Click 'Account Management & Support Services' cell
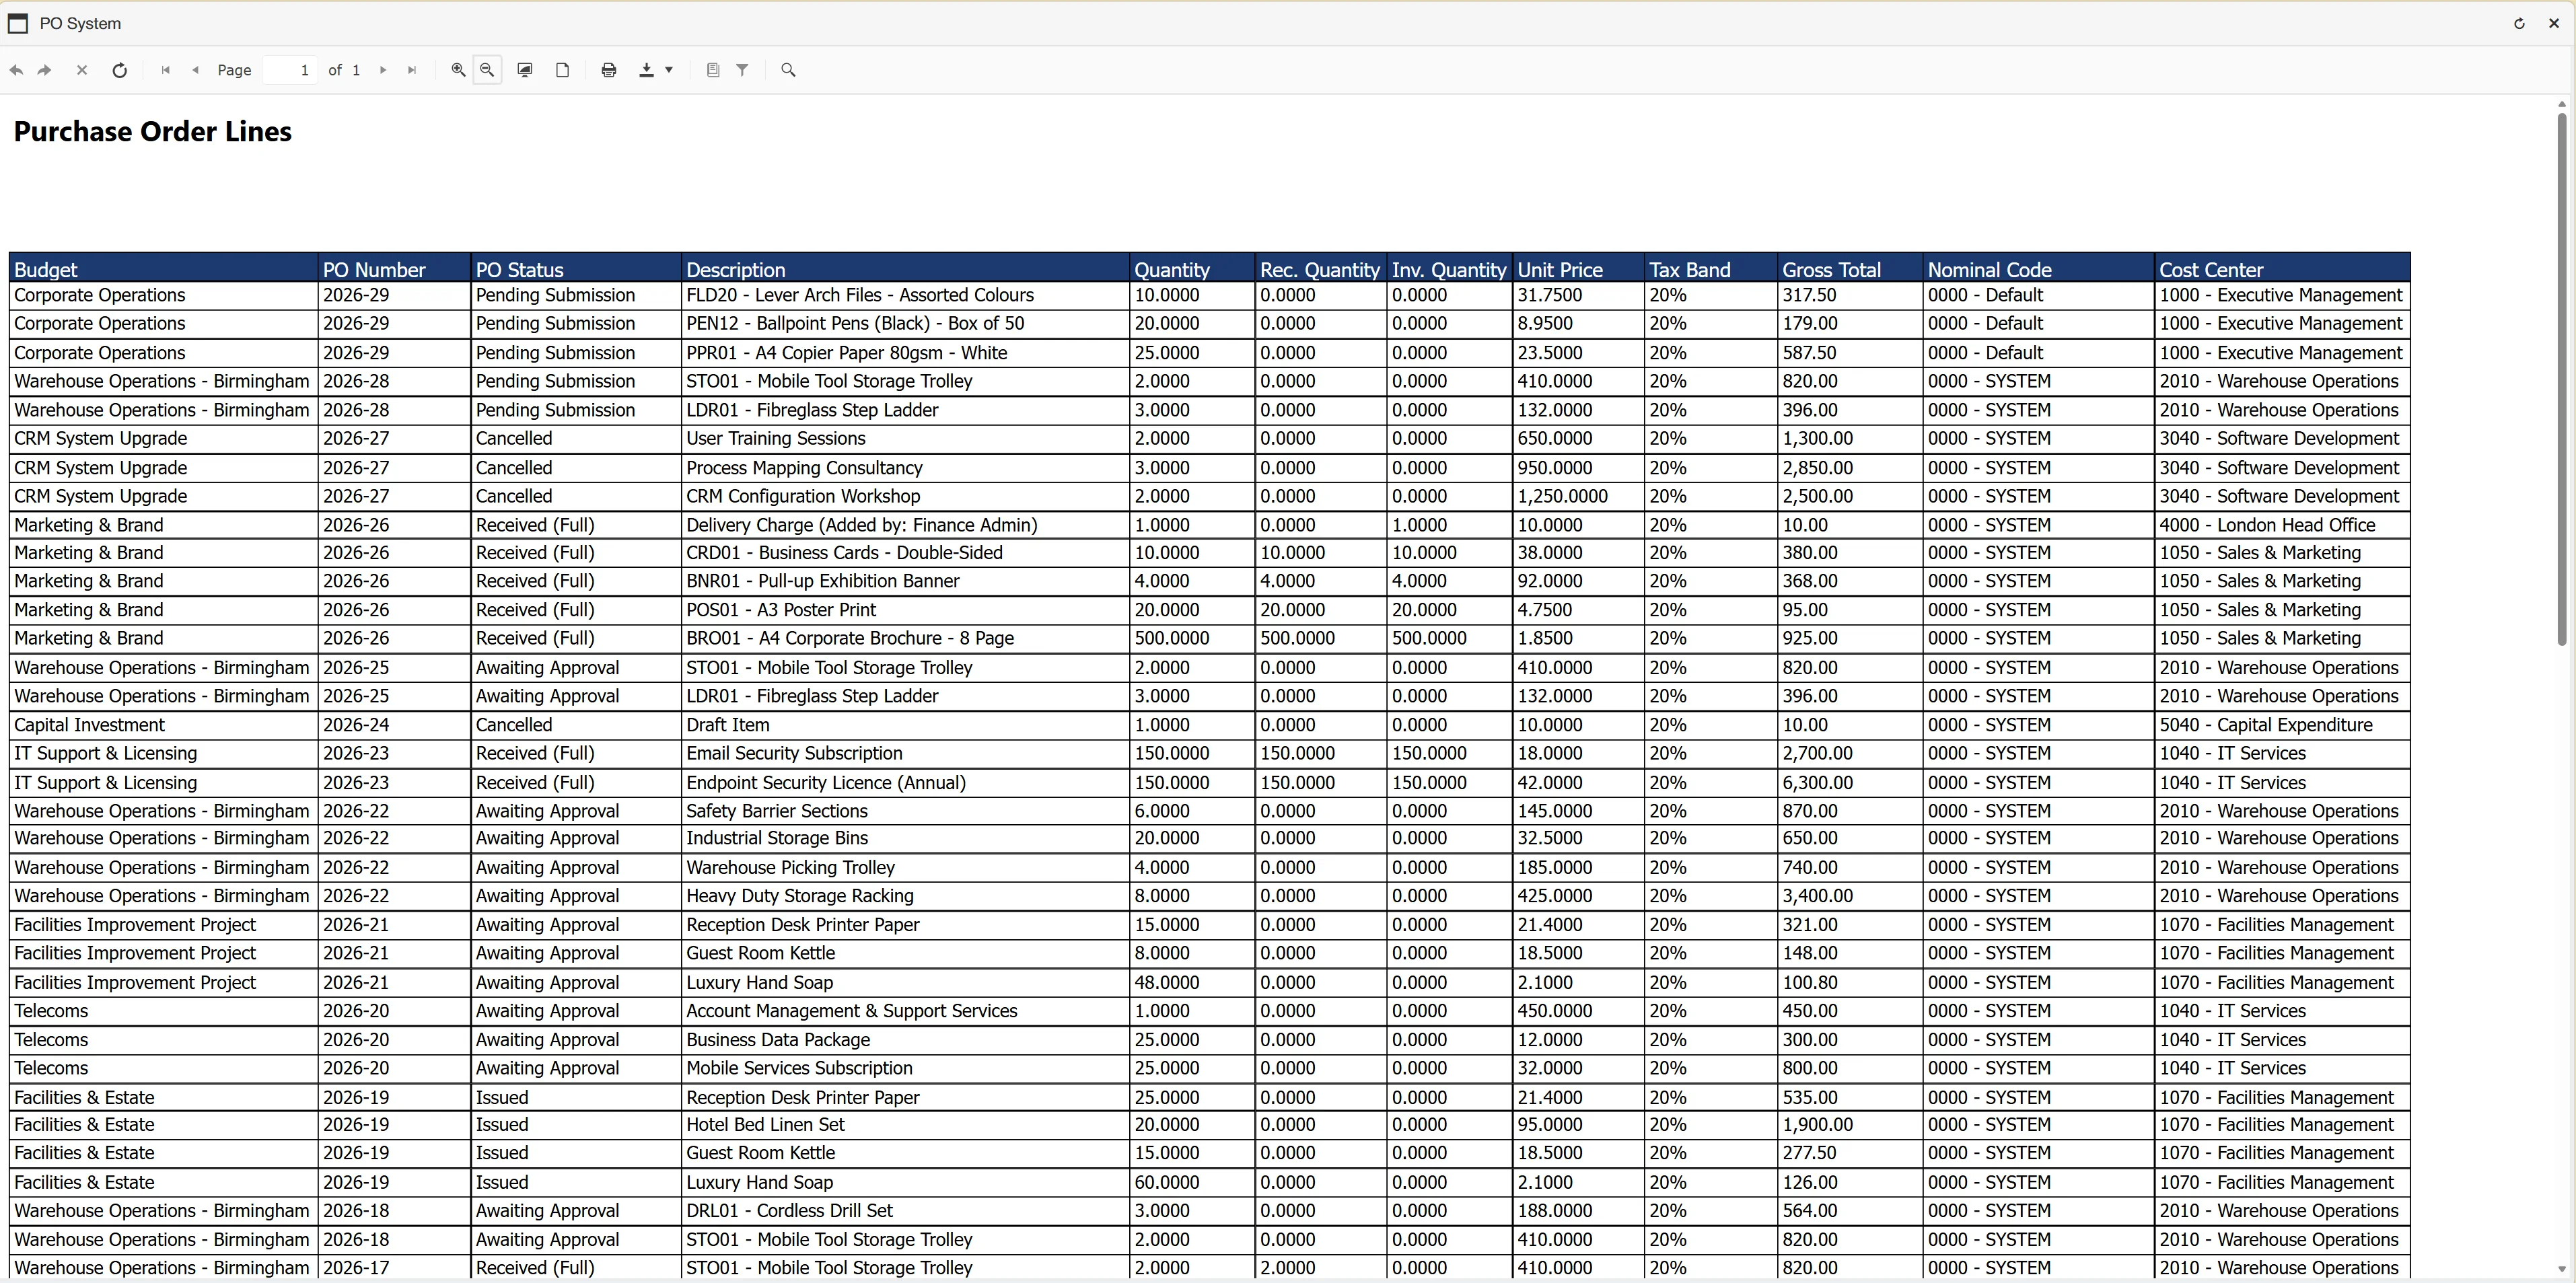The width and height of the screenshot is (2576, 1283). click(905, 1011)
